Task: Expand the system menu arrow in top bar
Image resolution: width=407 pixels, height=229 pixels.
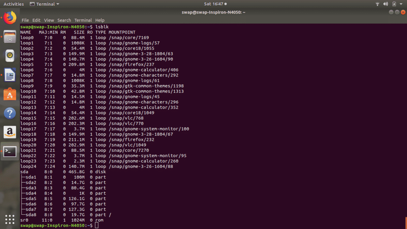Action: [401, 4]
